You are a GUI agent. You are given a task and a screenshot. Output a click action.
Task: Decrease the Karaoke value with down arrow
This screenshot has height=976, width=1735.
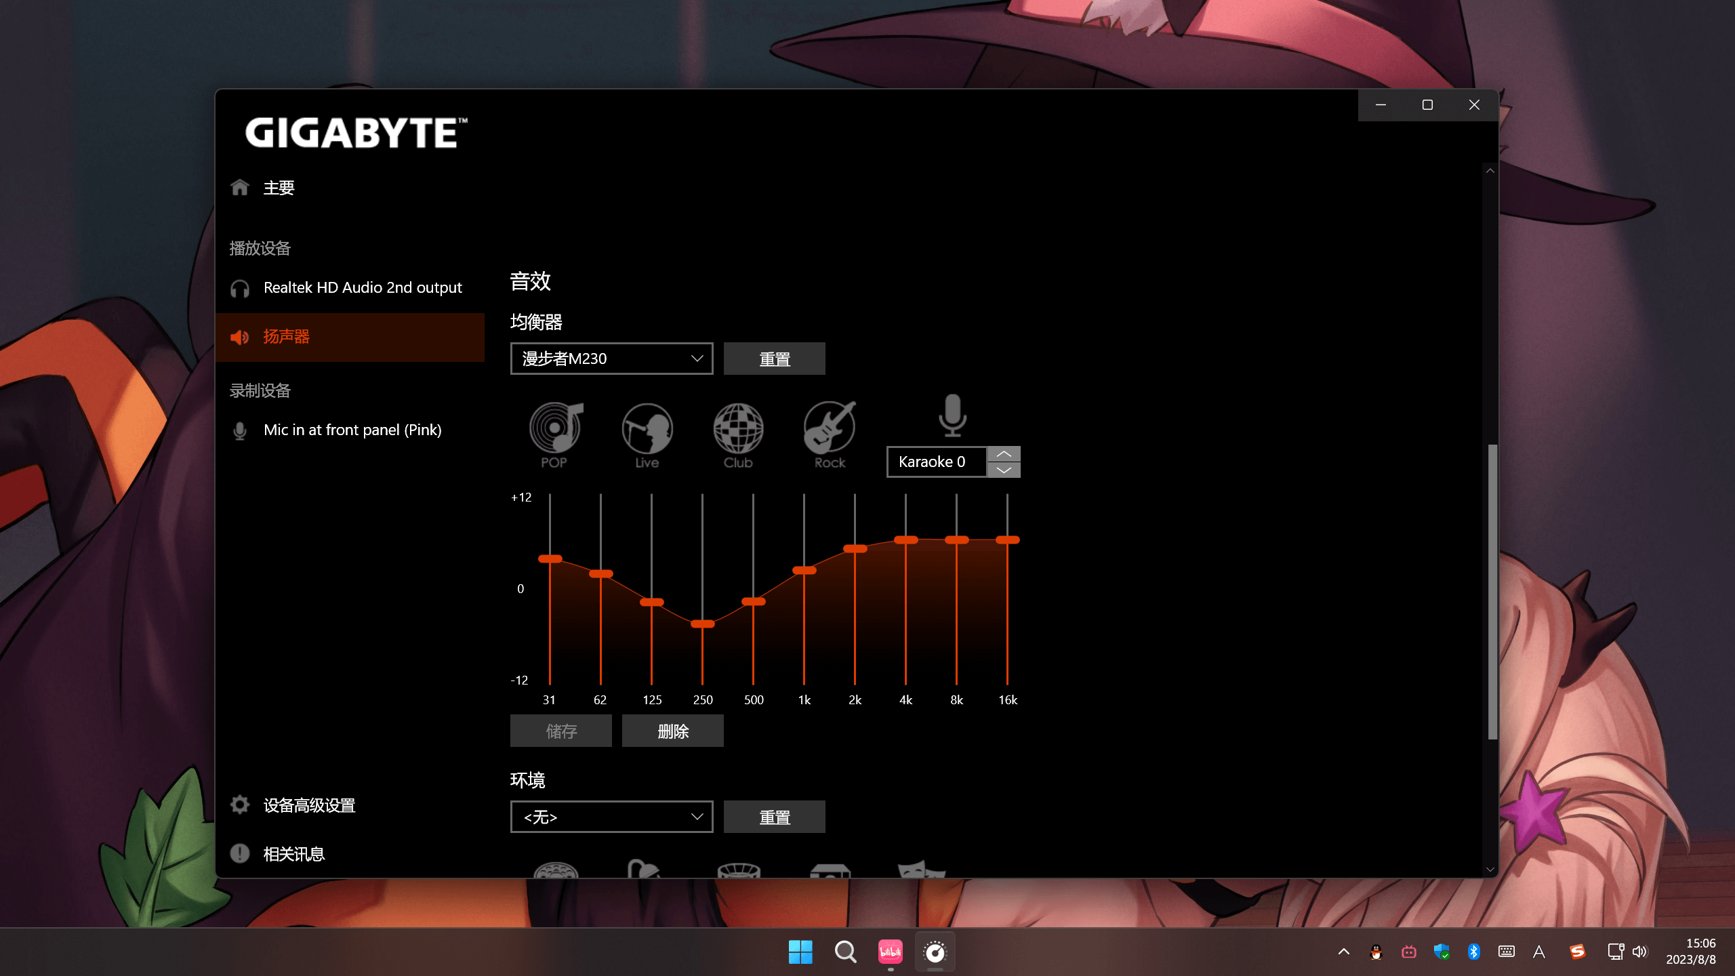pos(1004,470)
